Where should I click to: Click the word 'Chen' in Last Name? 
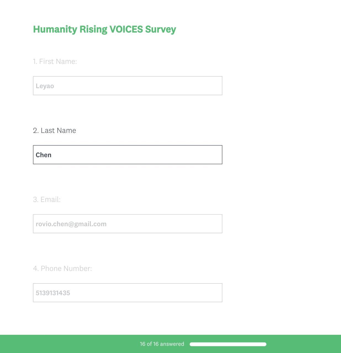click(44, 155)
